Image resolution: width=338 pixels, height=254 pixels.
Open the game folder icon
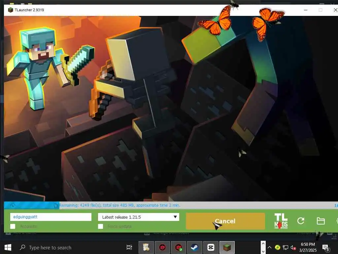point(321,221)
